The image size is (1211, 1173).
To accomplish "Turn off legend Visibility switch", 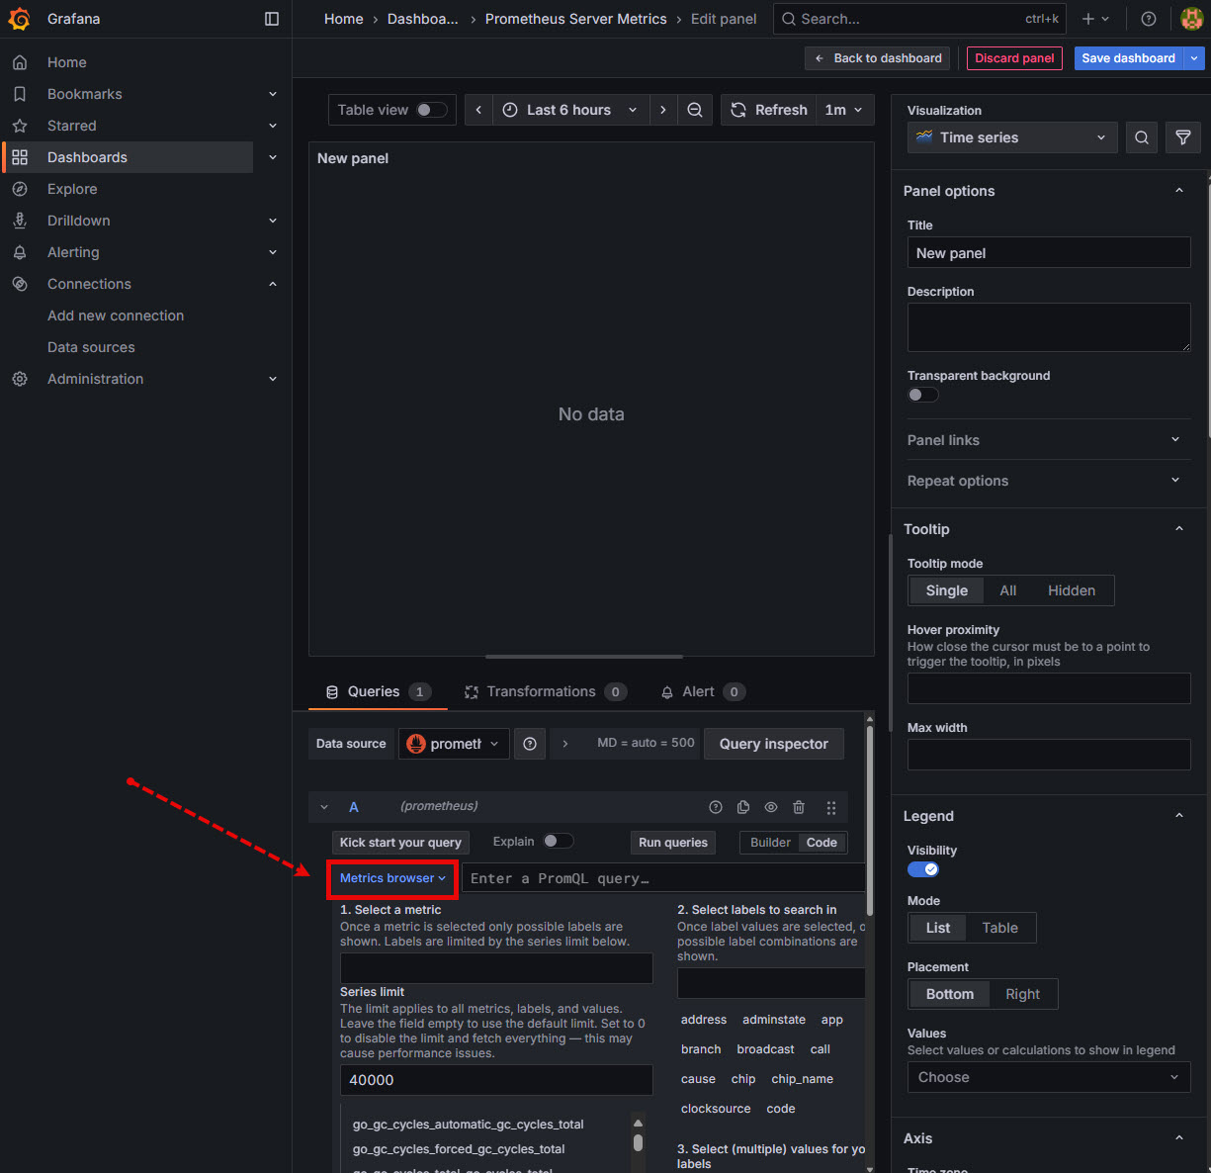I will [923, 869].
